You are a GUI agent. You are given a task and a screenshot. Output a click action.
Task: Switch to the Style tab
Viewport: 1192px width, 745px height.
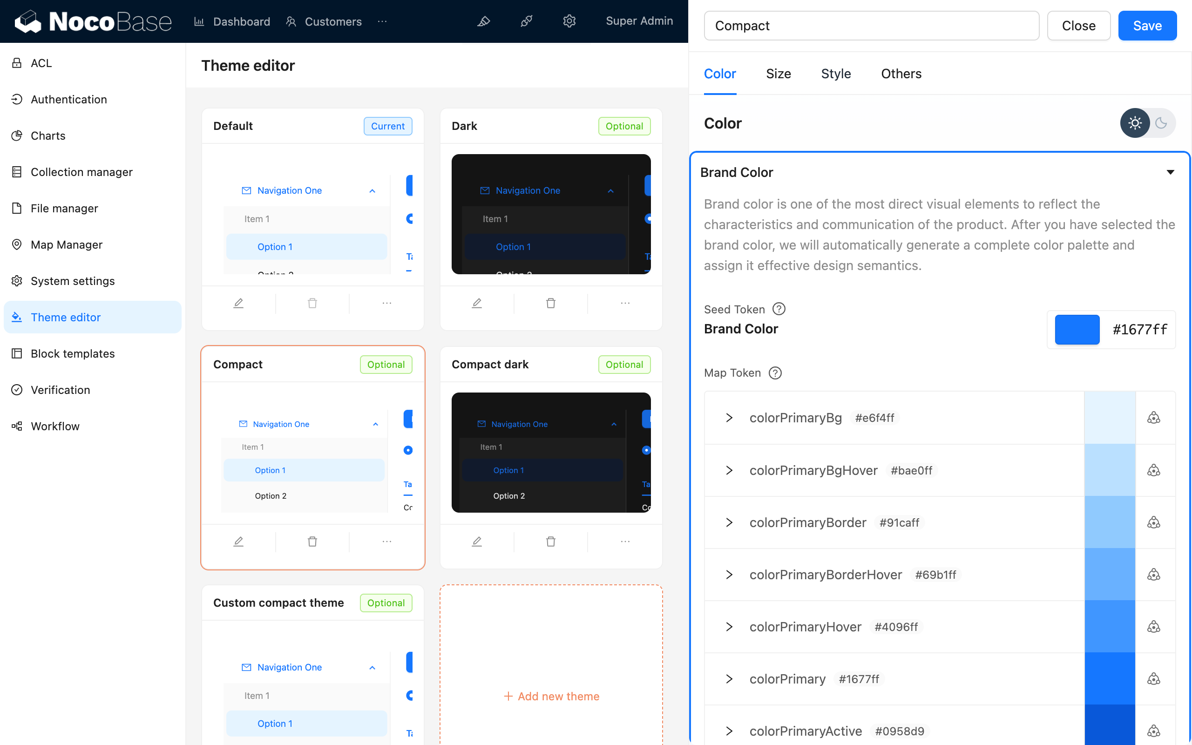click(x=835, y=74)
